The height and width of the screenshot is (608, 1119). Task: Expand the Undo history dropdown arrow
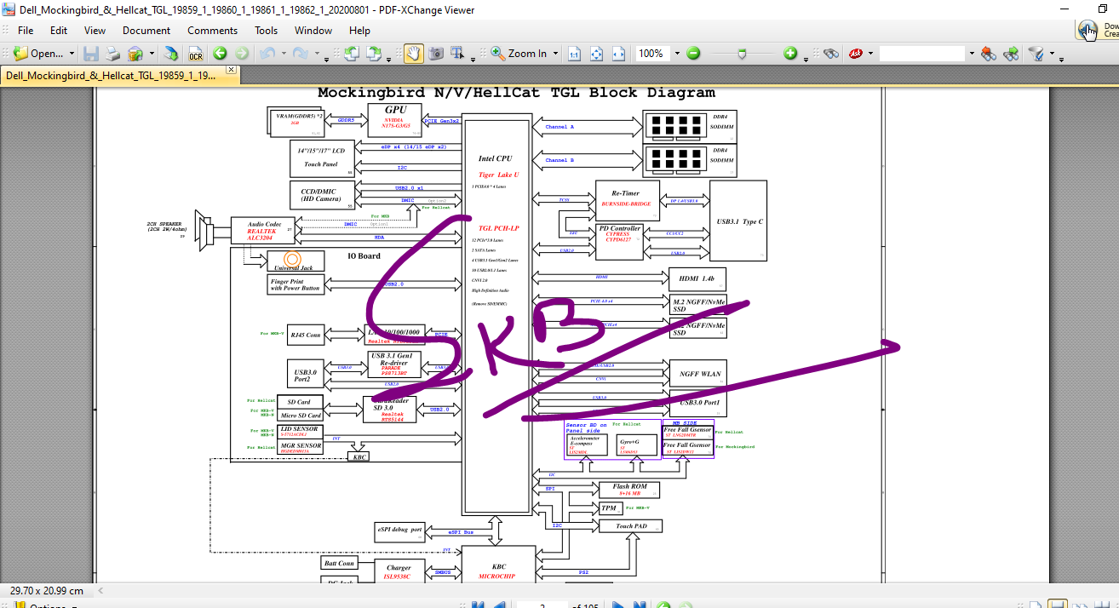pyautogui.click(x=282, y=54)
